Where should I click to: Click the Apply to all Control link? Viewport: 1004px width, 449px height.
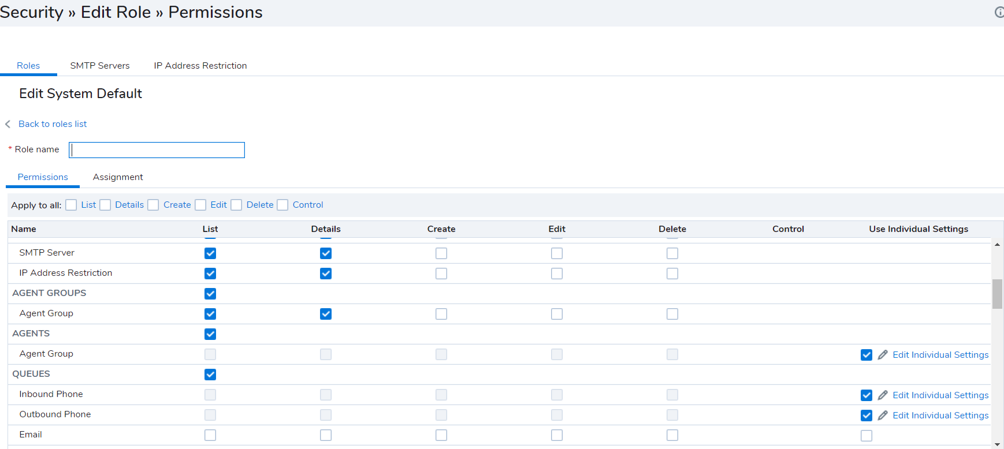click(308, 205)
